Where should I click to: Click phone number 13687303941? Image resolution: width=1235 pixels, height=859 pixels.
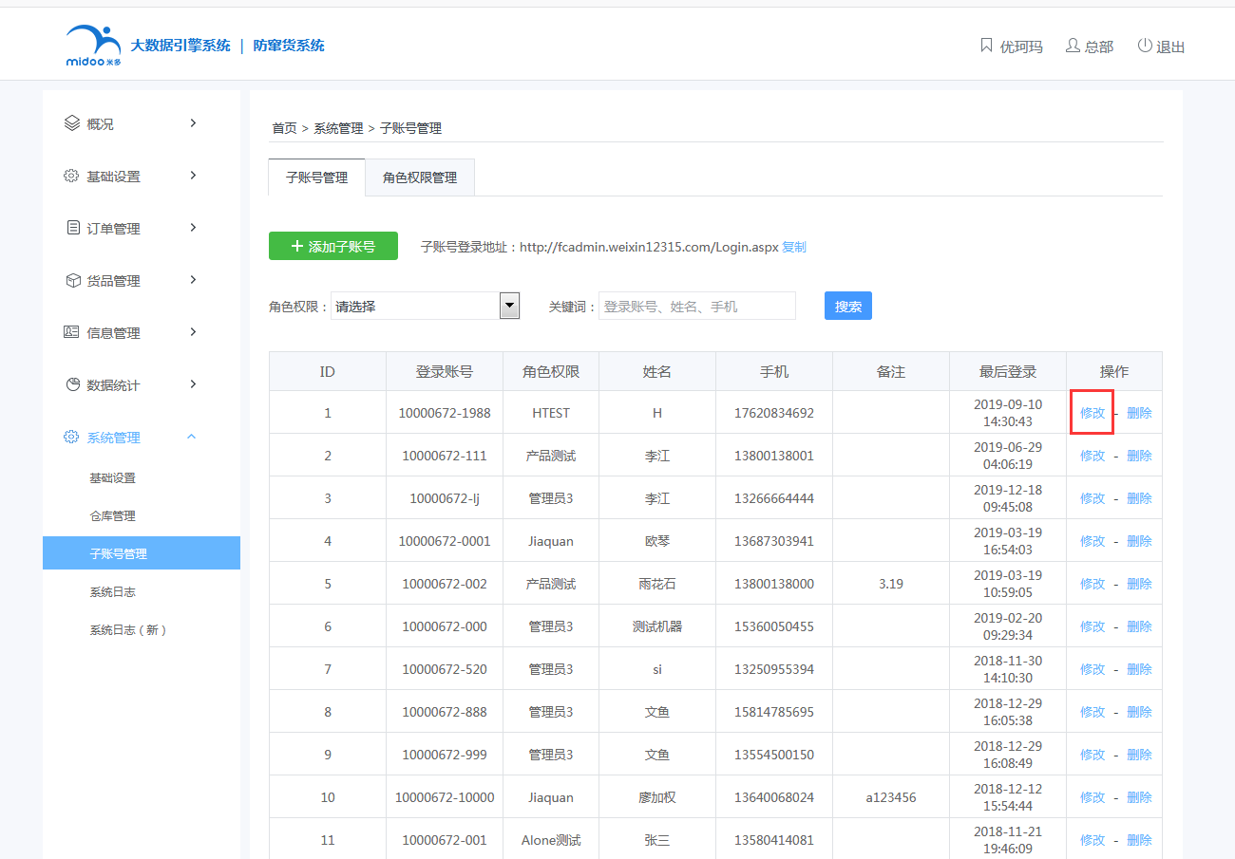tap(774, 541)
